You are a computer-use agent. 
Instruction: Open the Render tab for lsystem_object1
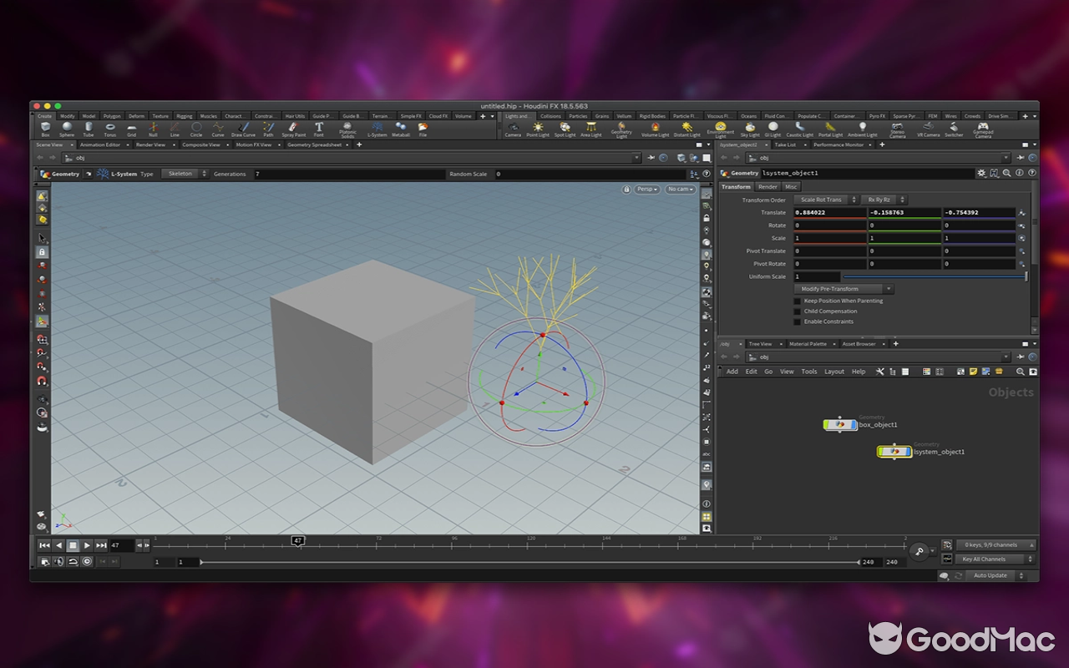pos(768,186)
